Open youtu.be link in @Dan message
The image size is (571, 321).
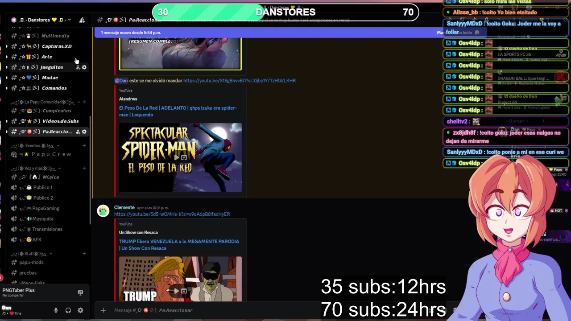pos(240,81)
